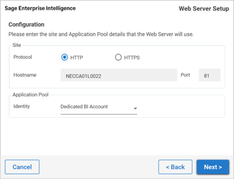Click the instruction text about Application Pool details

101,34
